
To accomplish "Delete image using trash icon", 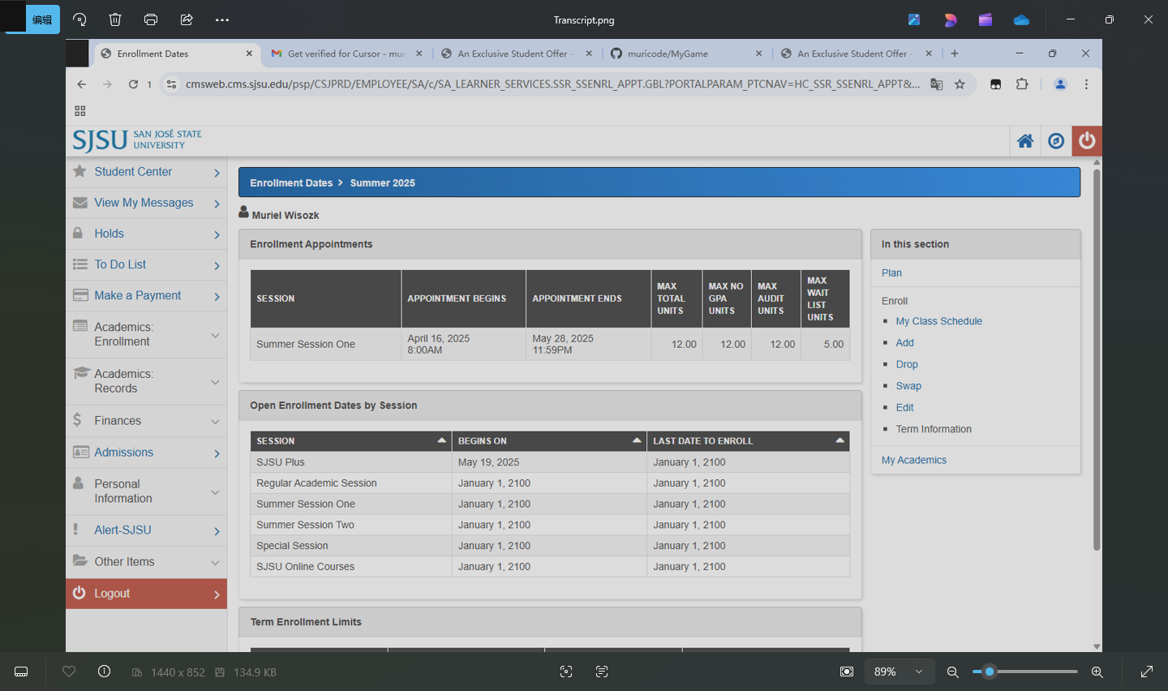I will [x=115, y=19].
